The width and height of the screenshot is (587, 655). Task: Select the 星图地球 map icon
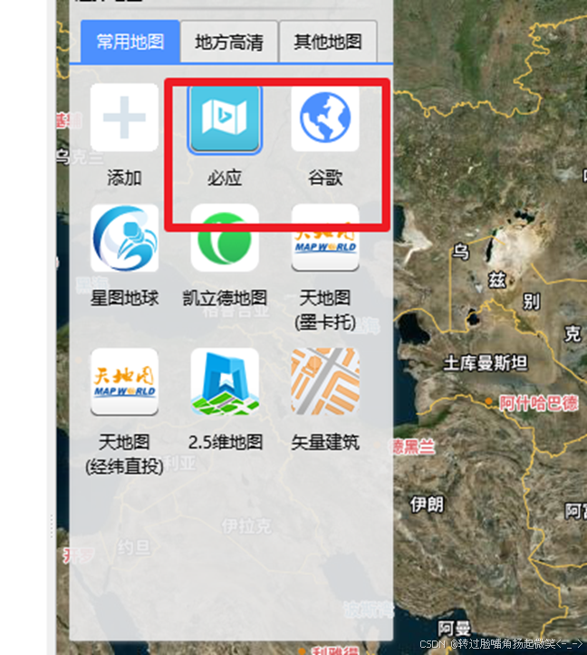tap(124, 238)
